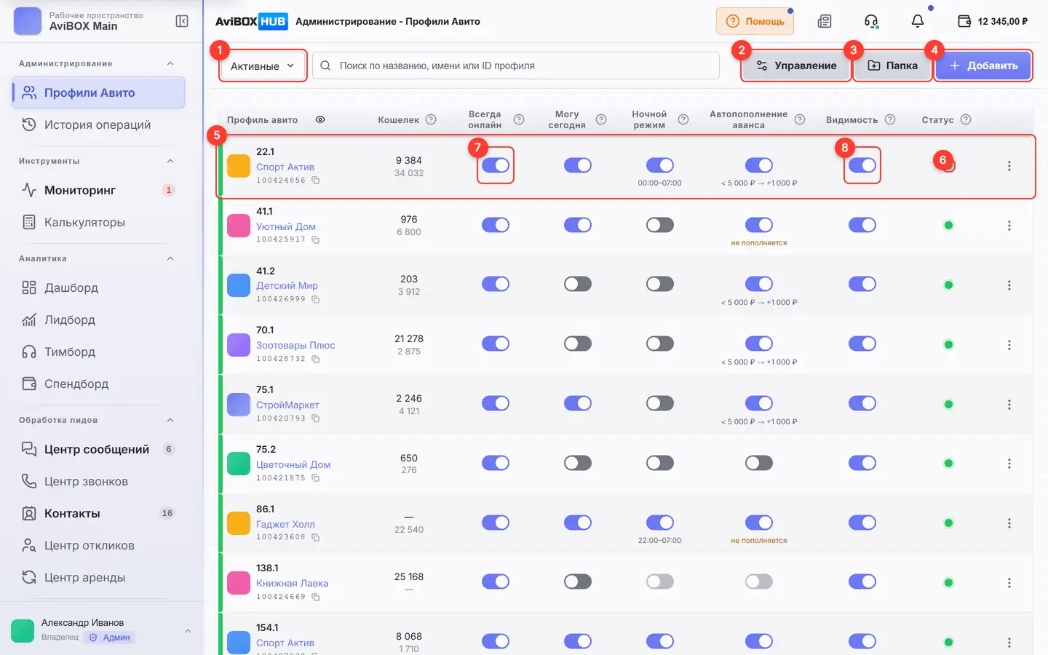Open История операций in sidebar

tap(98, 124)
